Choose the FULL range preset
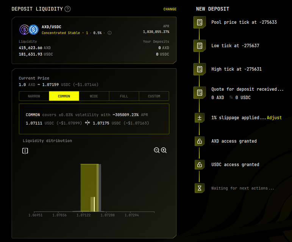This screenshot has height=242, width=292. pyautogui.click(x=124, y=96)
